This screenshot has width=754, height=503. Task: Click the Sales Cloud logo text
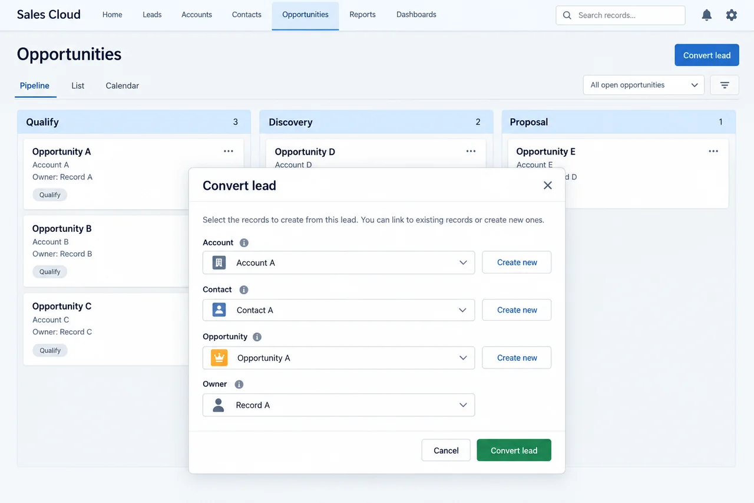[49, 15]
